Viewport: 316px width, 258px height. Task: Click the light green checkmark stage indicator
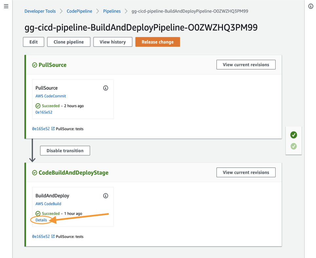[x=294, y=146]
